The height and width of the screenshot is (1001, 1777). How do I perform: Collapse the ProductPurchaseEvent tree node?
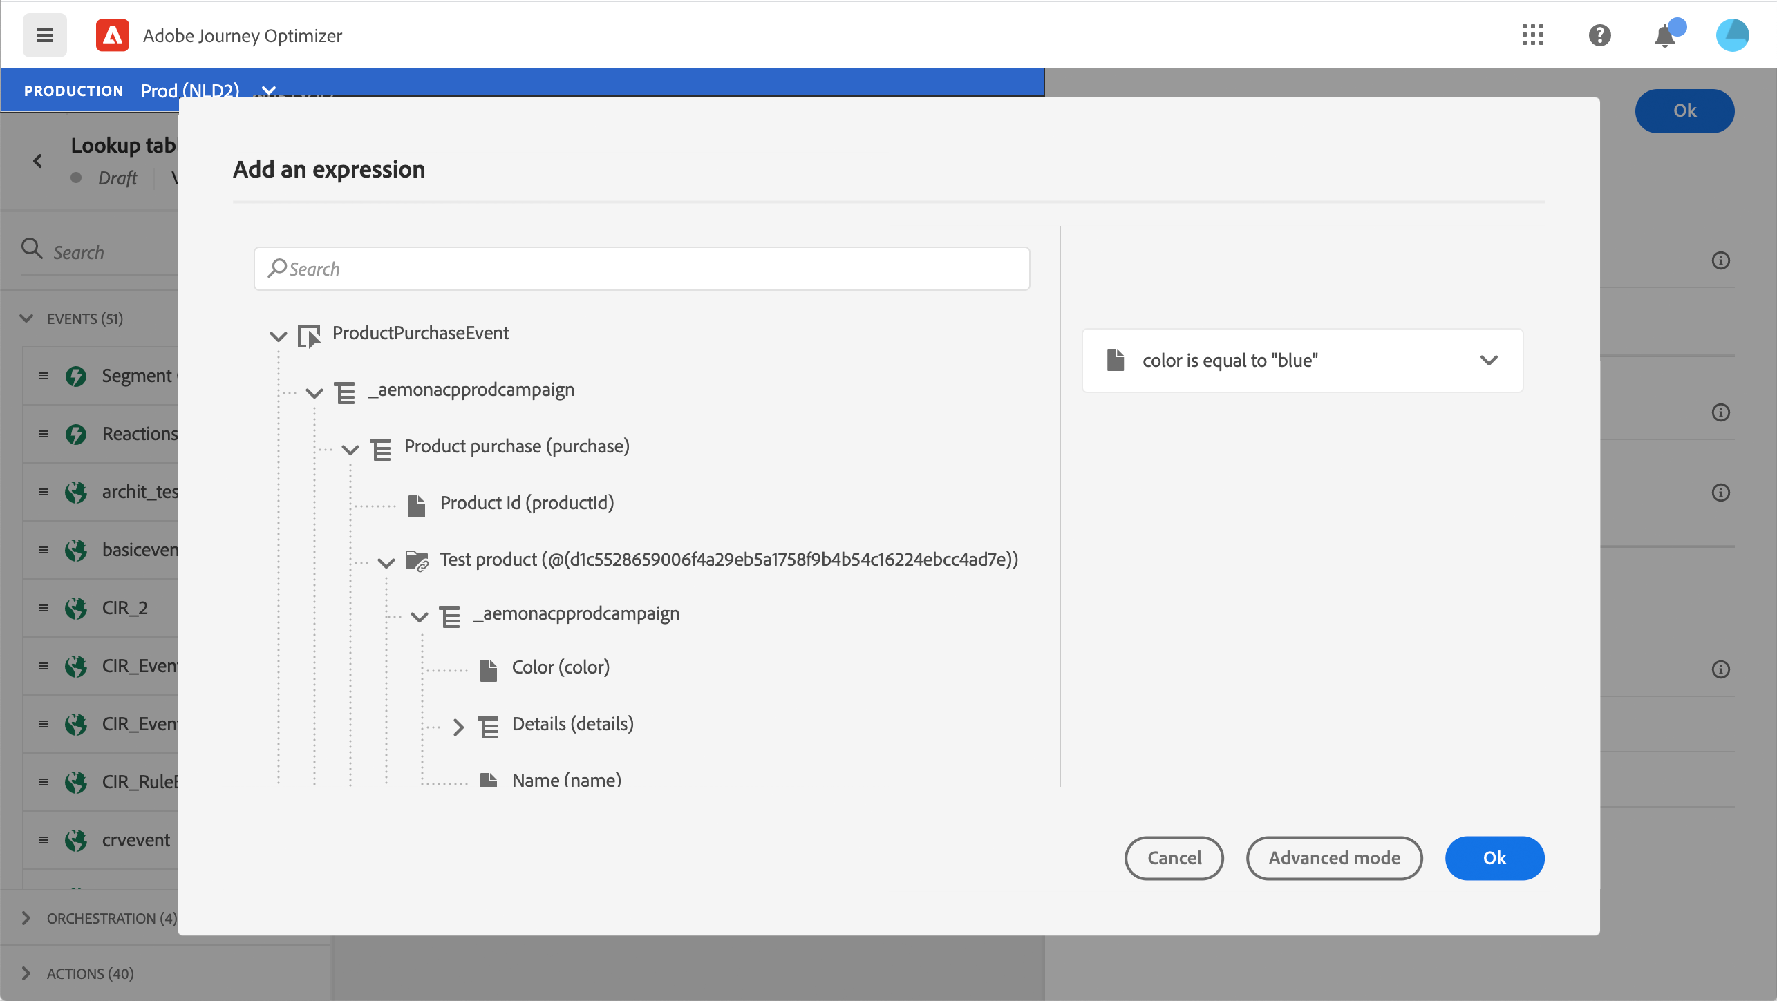point(278,336)
